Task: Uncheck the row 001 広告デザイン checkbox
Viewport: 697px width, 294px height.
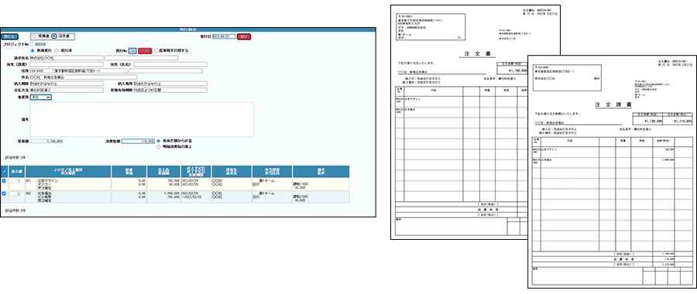Action: coord(5,181)
